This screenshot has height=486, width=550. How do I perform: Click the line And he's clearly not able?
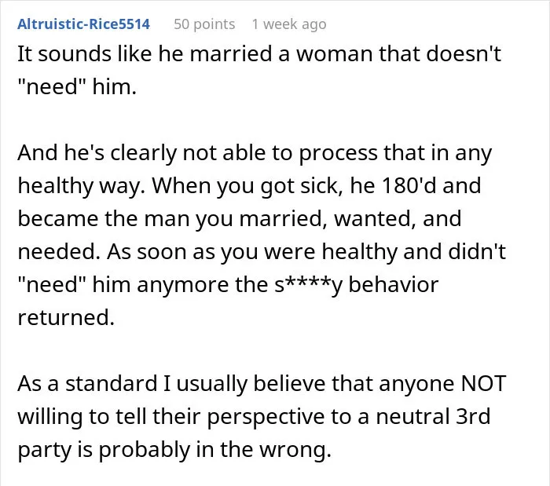pos(255,153)
